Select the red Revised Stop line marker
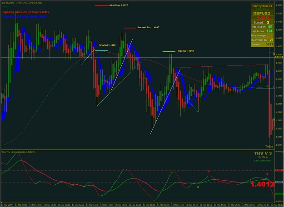This screenshot has height=207, width=284. click(x=130, y=28)
